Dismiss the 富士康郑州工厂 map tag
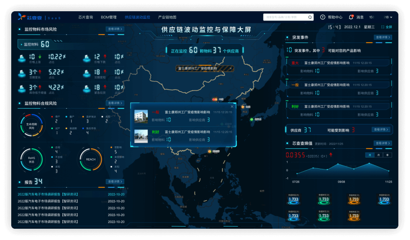 click(231, 68)
